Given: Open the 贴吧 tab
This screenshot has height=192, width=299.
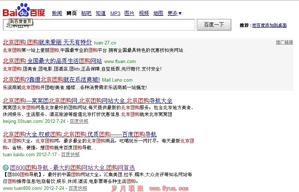Looking at the screenshot, I should (x=86, y=13).
